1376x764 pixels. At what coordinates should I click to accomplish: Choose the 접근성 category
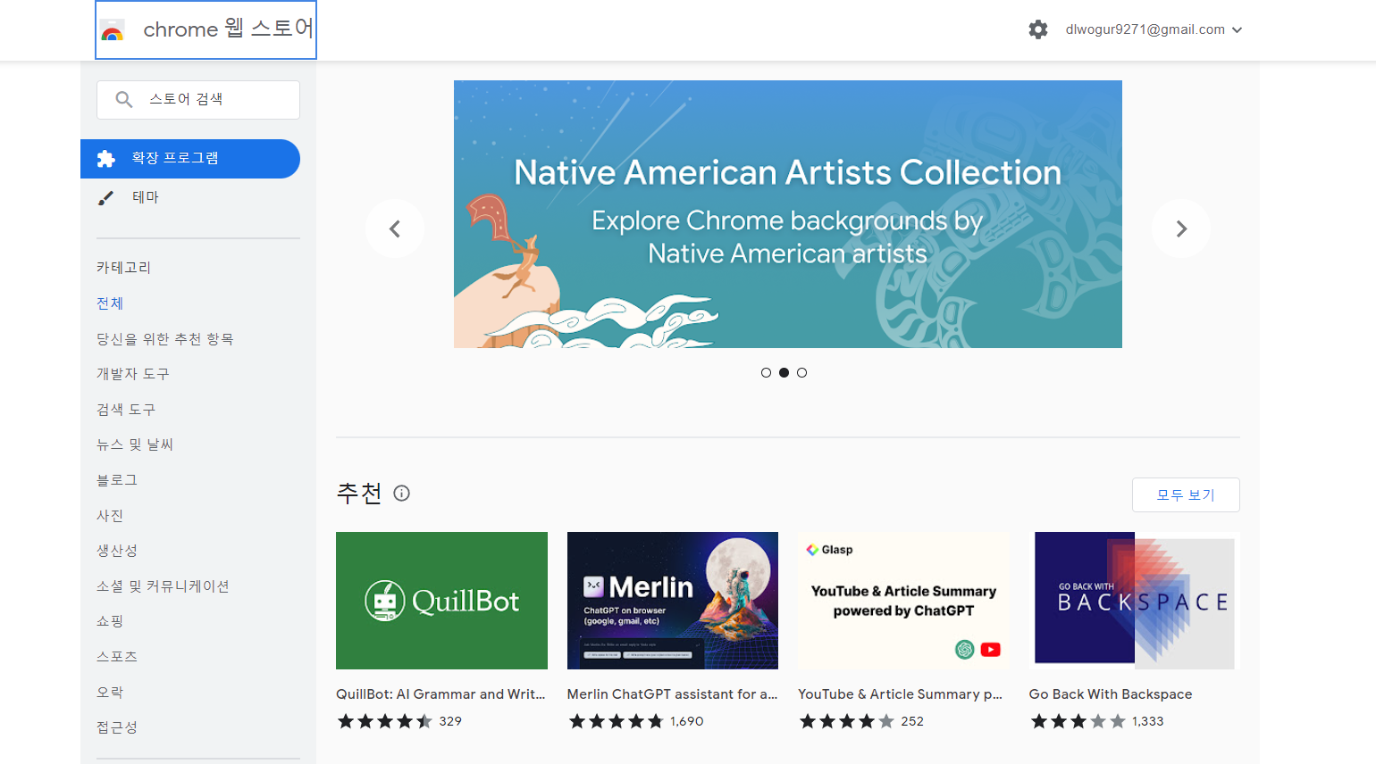(x=117, y=727)
